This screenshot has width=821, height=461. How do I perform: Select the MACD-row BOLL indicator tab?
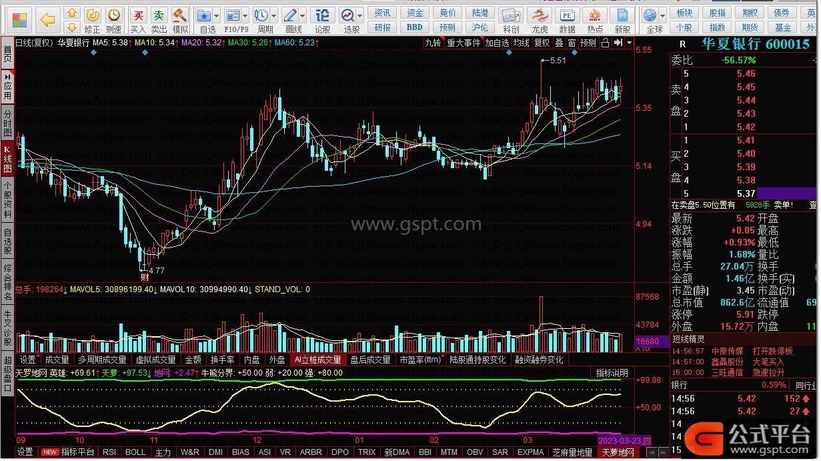pos(135,452)
